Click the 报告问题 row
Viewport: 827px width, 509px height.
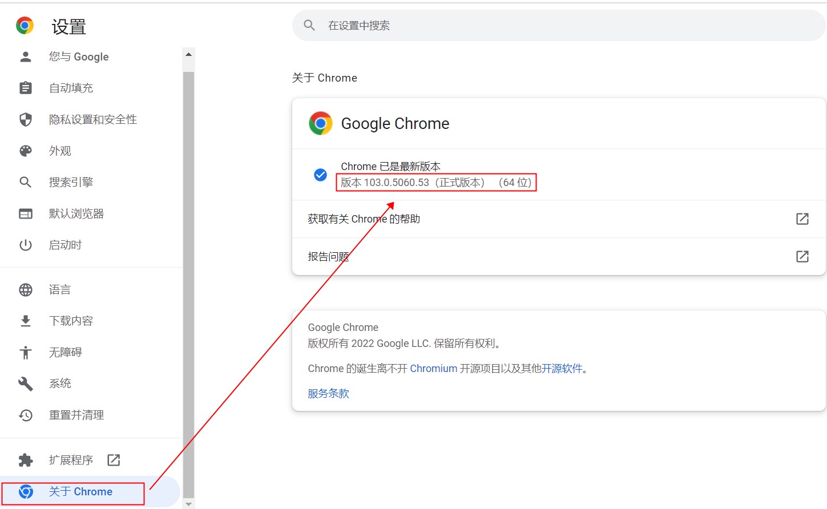point(559,256)
